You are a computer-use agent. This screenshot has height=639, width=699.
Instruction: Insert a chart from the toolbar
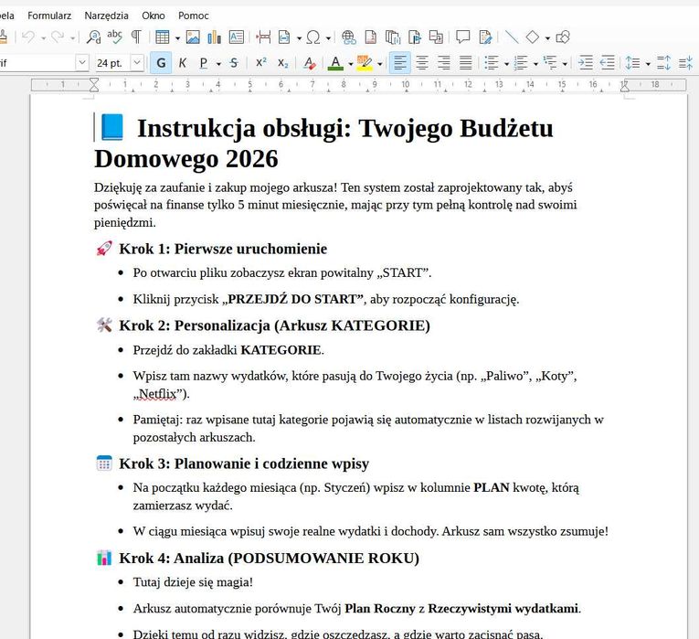click(215, 37)
